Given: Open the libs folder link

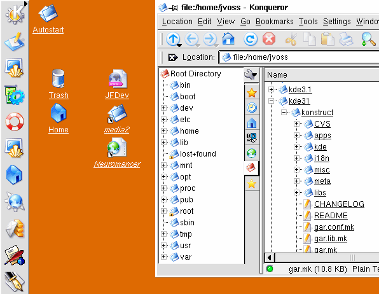Looking at the screenshot, I should [320, 193].
